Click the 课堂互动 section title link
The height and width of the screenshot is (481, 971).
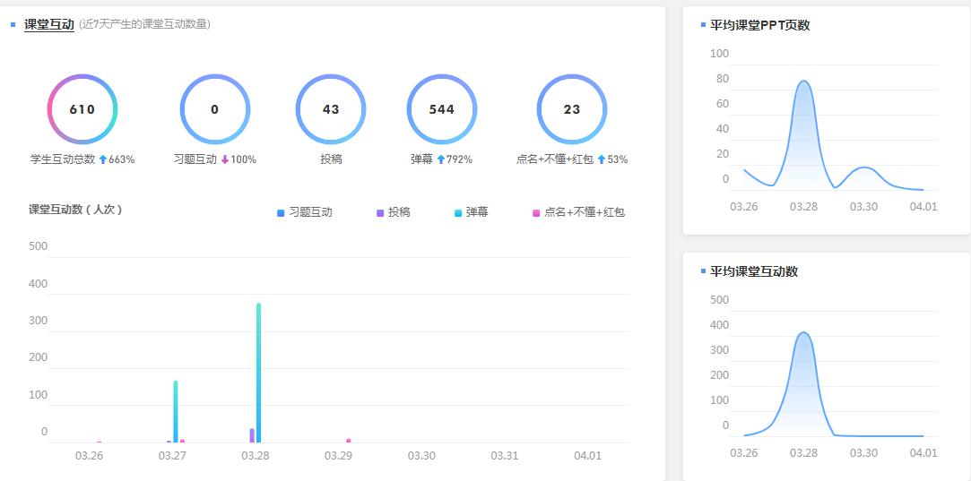(x=48, y=24)
